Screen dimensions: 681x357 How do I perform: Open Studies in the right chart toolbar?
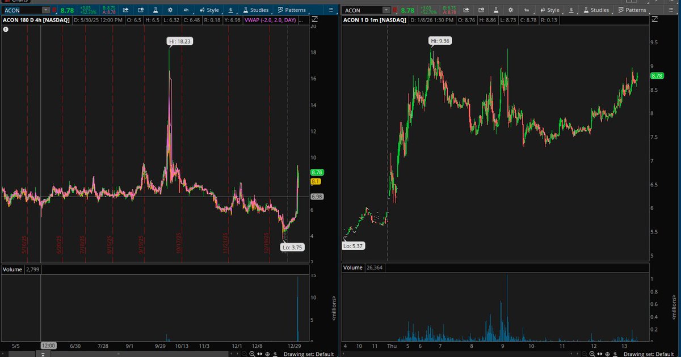(596, 10)
